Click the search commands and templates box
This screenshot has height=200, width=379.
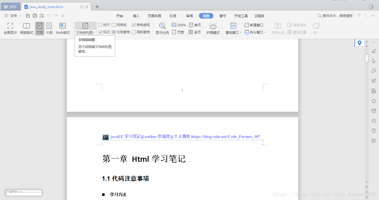[335, 16]
